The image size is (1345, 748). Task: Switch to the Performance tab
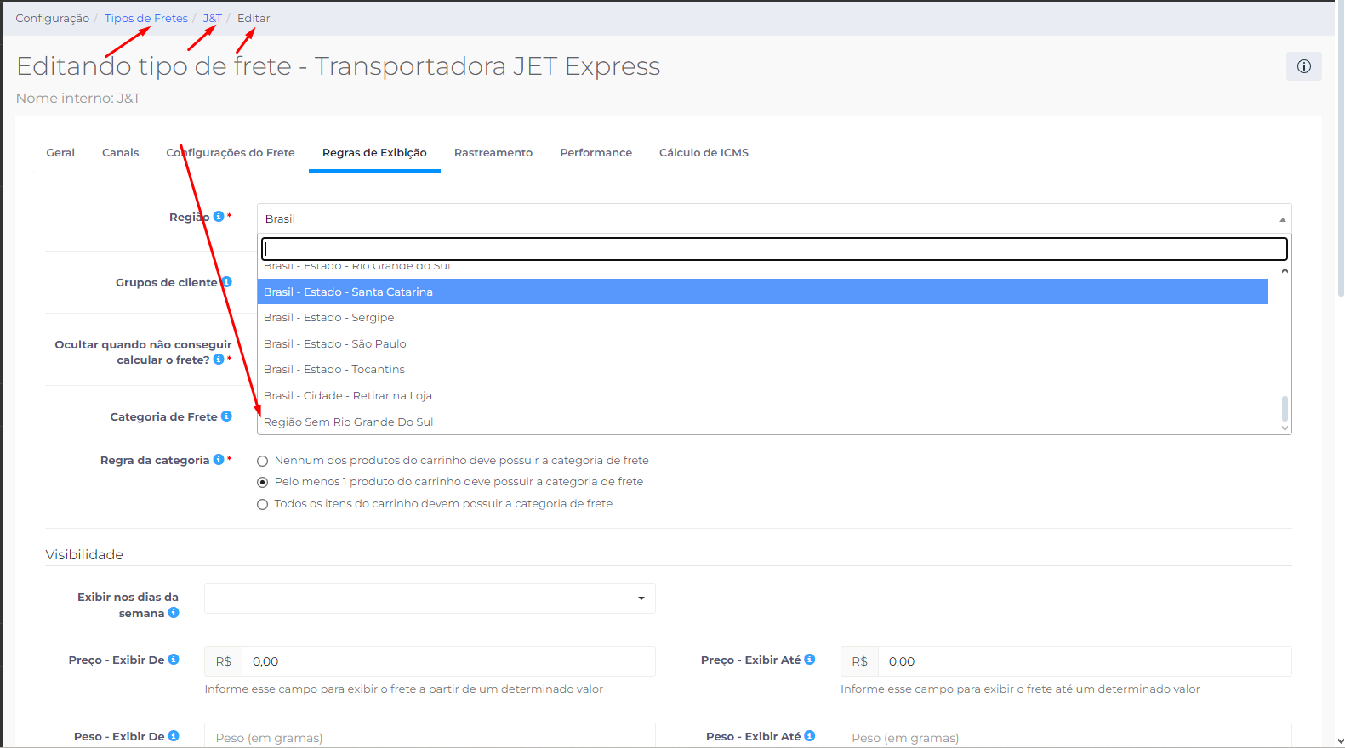596,153
